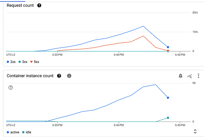Toggle the 2xx legend series

click(11, 62)
